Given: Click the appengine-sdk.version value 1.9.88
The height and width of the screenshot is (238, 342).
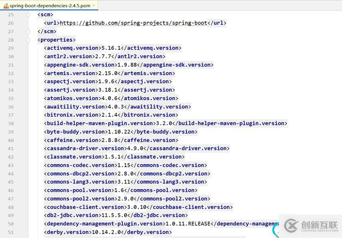Looking at the screenshot, I should 127,65.
